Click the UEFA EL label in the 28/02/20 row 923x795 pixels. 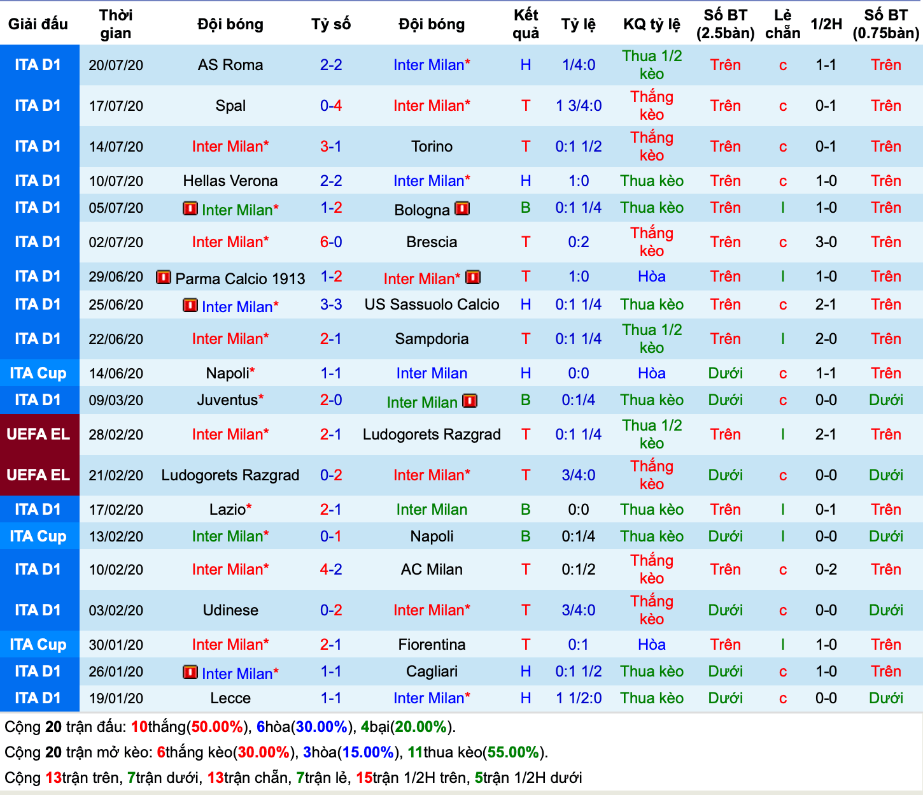pos(38,434)
